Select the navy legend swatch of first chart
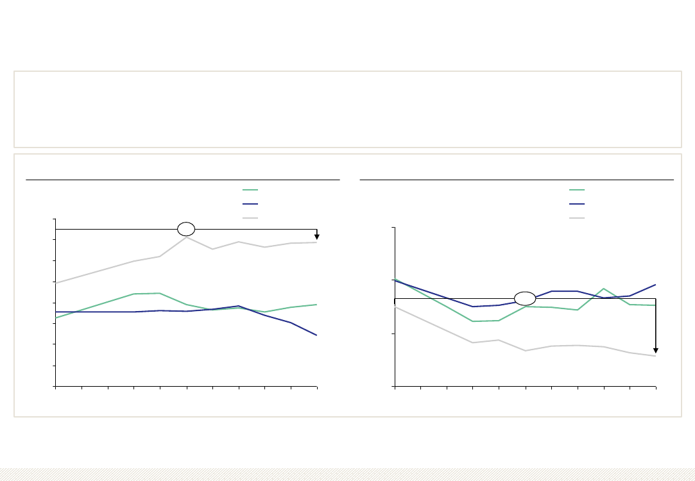The width and height of the screenshot is (695, 481). click(250, 204)
